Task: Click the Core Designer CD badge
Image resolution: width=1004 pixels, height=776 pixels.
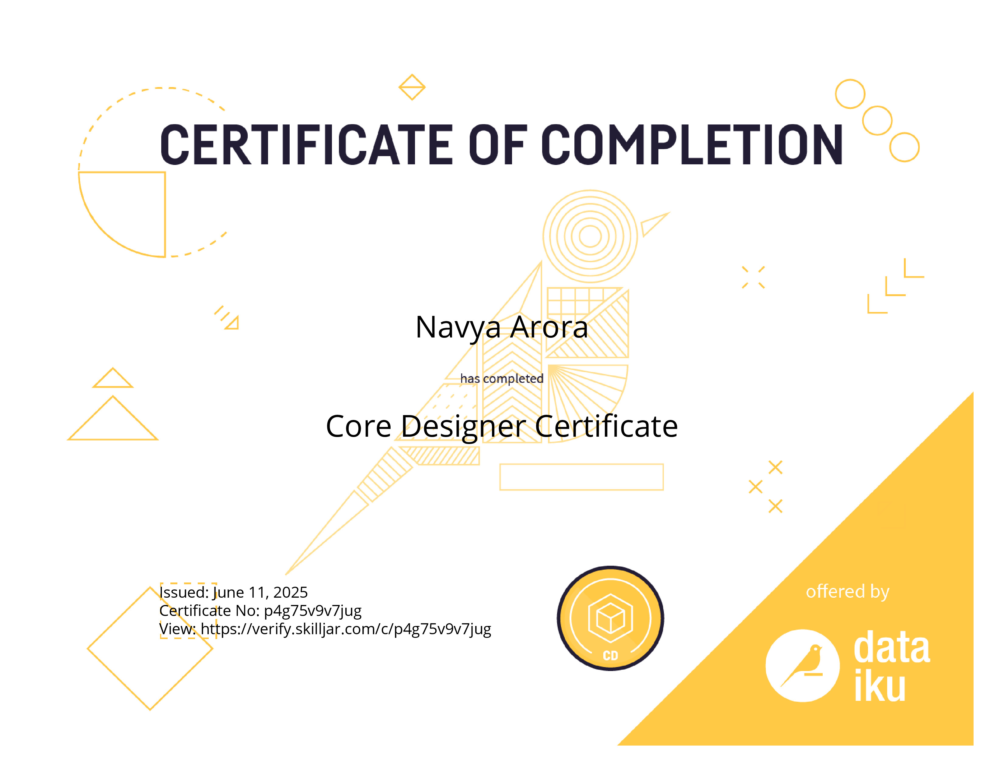Action: pyautogui.click(x=610, y=618)
